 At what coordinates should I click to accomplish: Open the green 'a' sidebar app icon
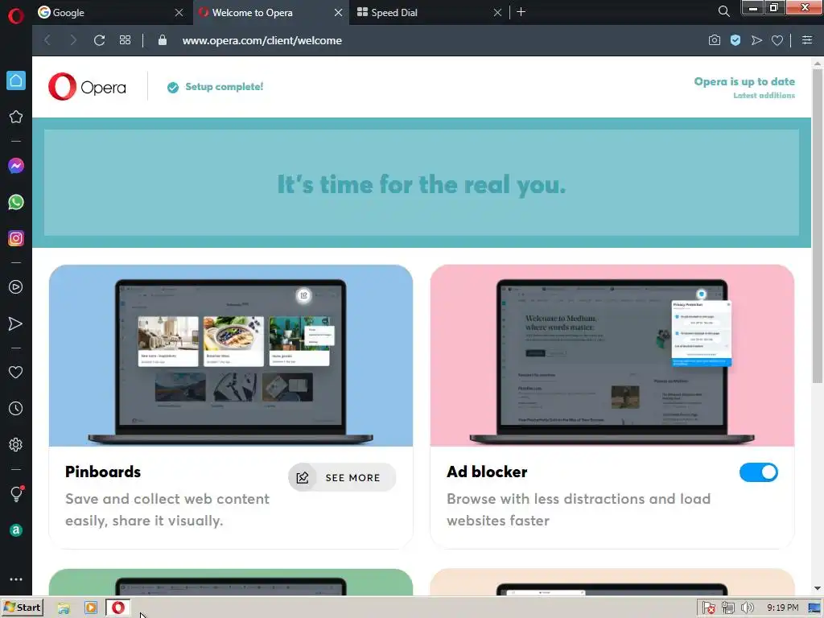tap(16, 530)
